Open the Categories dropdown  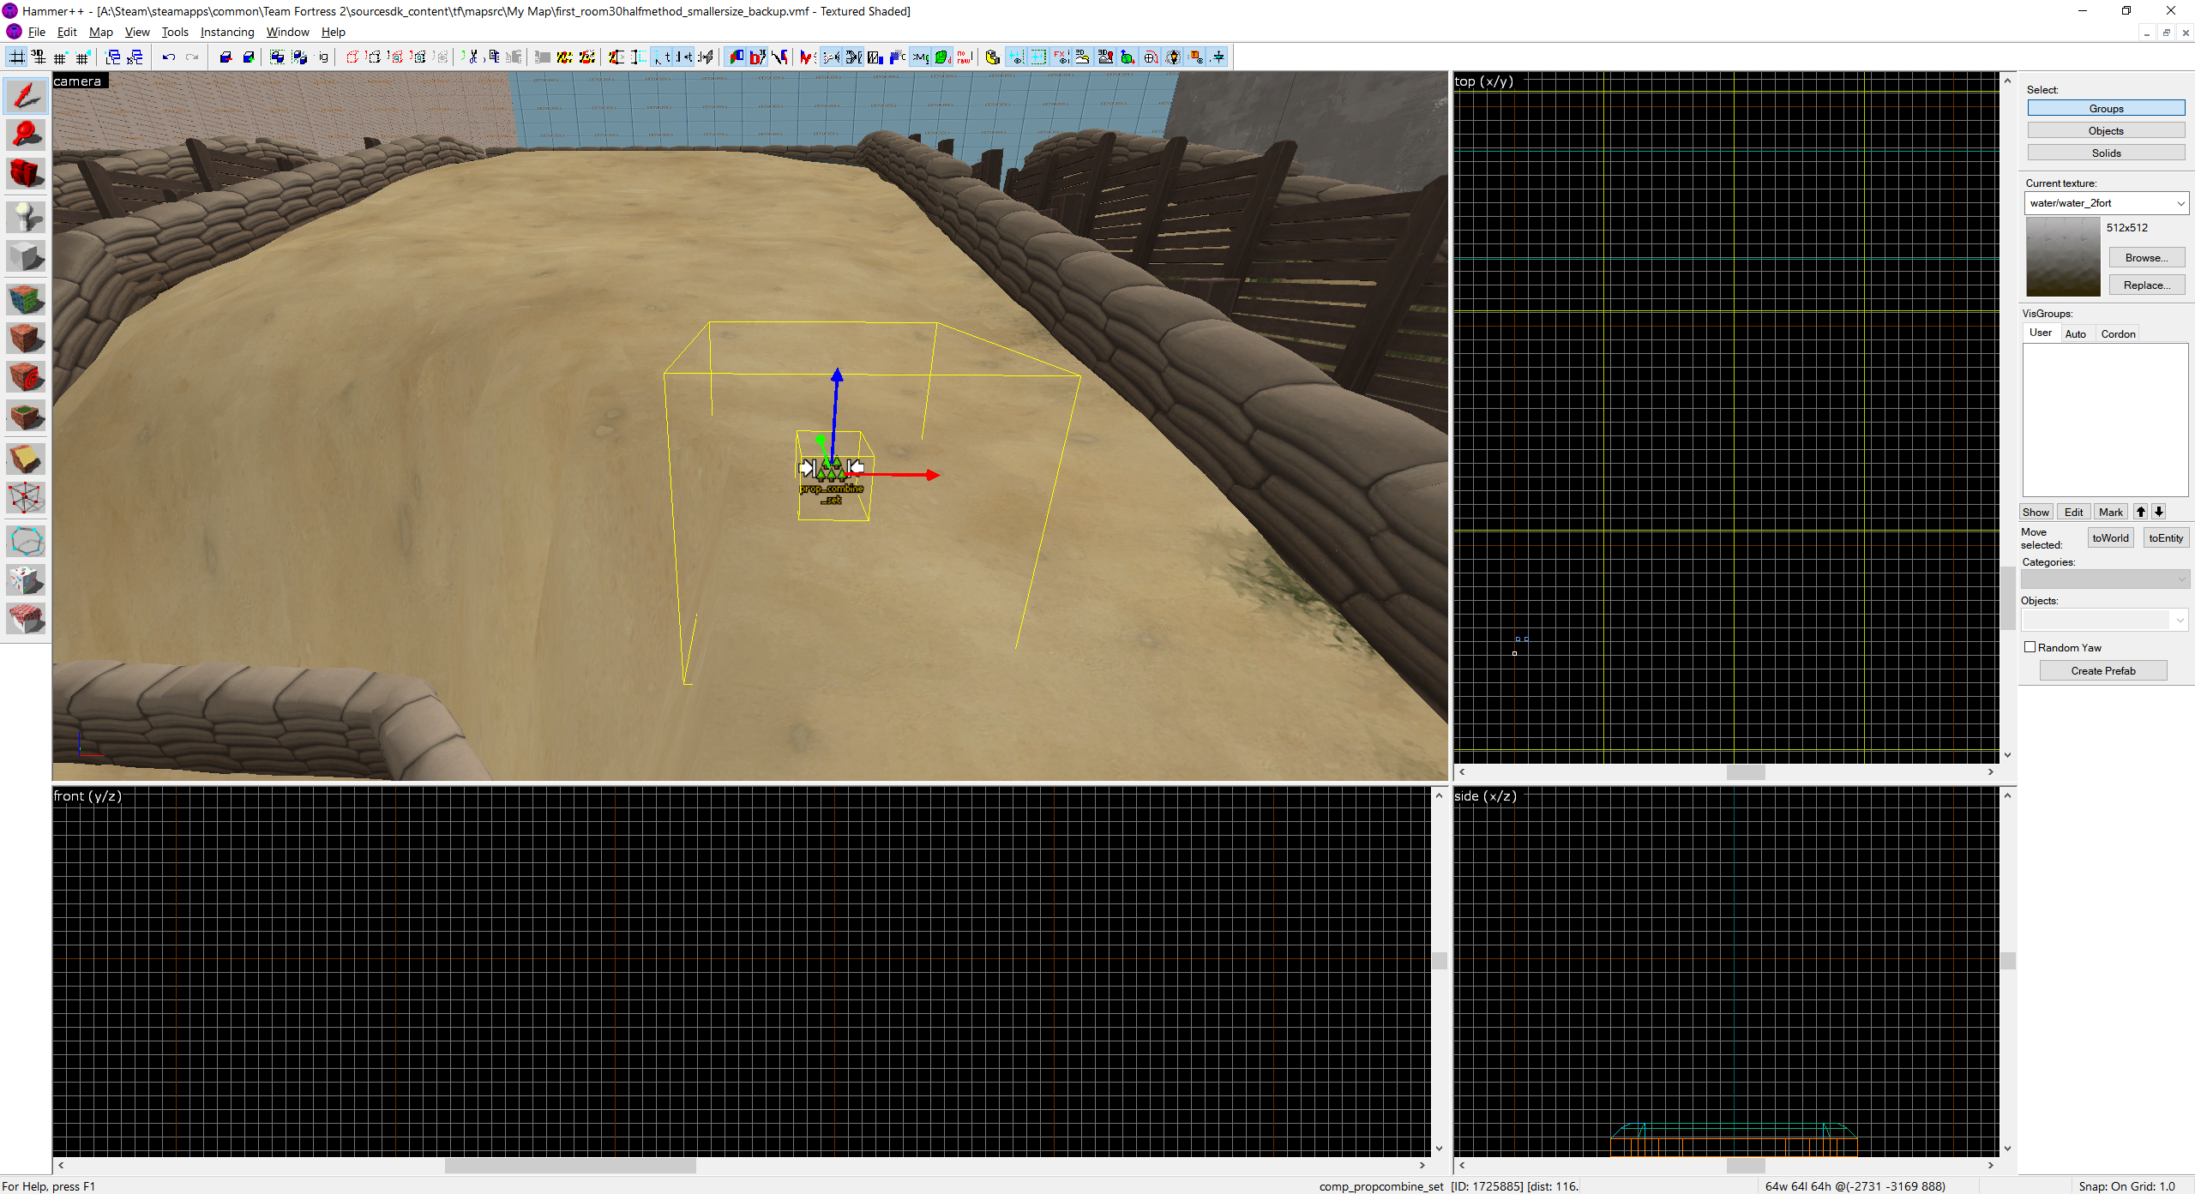(2181, 580)
